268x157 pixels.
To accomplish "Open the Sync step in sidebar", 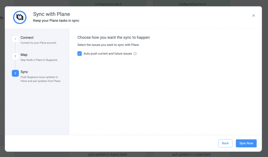I will click(x=24, y=72).
